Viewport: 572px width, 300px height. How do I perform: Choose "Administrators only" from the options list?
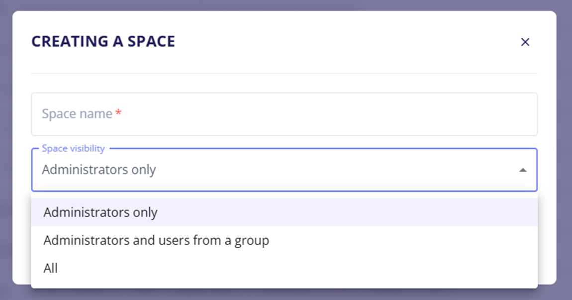100,212
